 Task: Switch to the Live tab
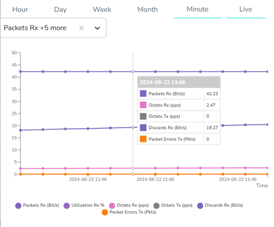pyautogui.click(x=245, y=9)
